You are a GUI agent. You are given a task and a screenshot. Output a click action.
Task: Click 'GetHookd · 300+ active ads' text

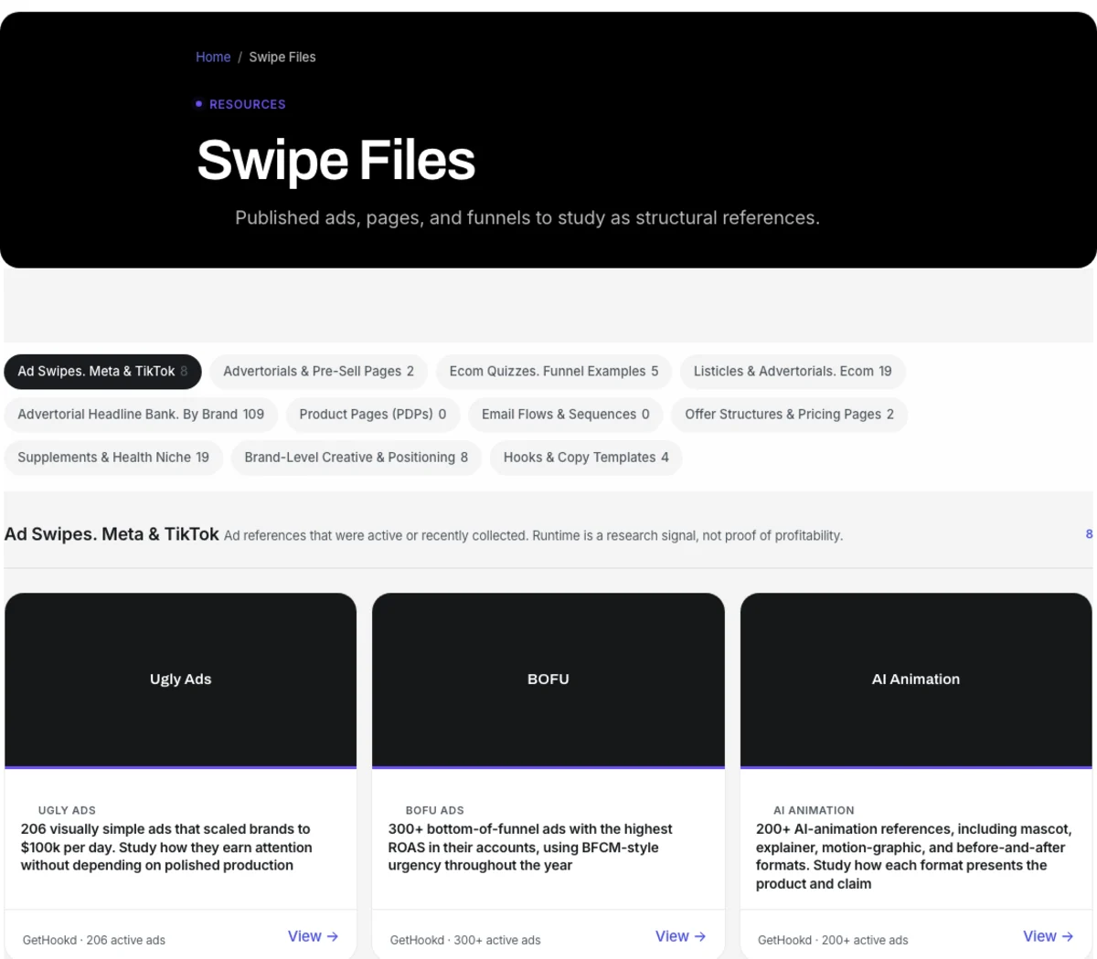pyautogui.click(x=465, y=940)
